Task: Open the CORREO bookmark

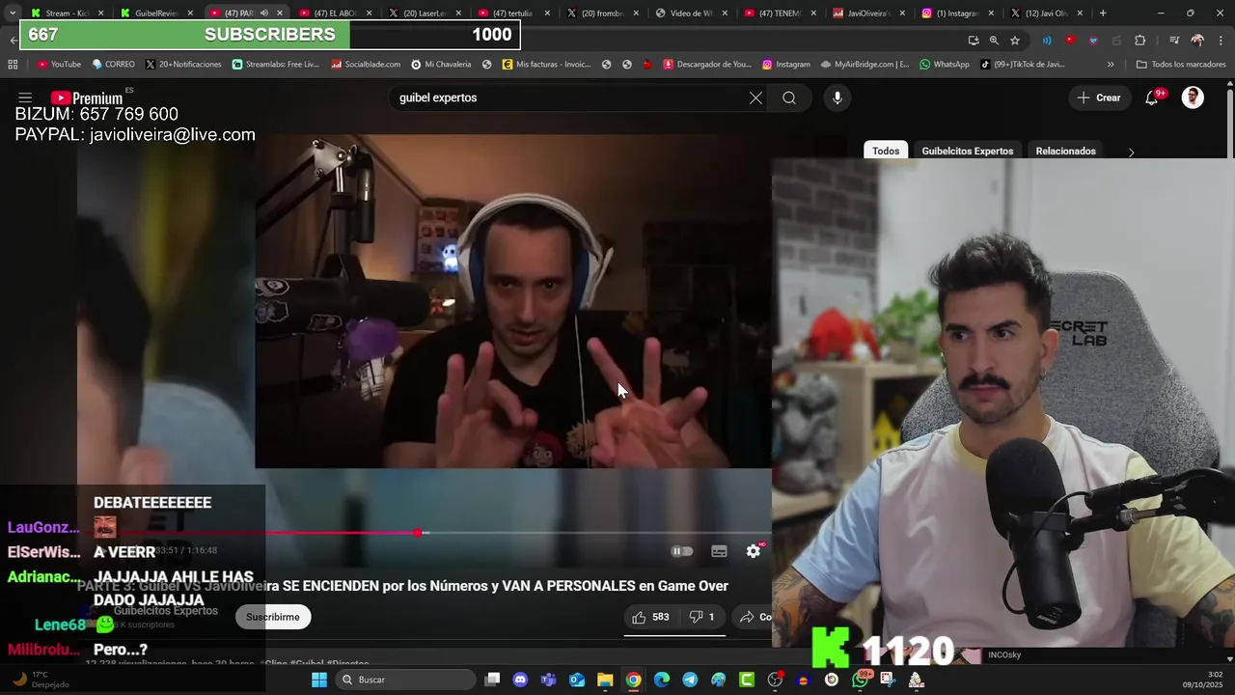Action: click(114, 65)
